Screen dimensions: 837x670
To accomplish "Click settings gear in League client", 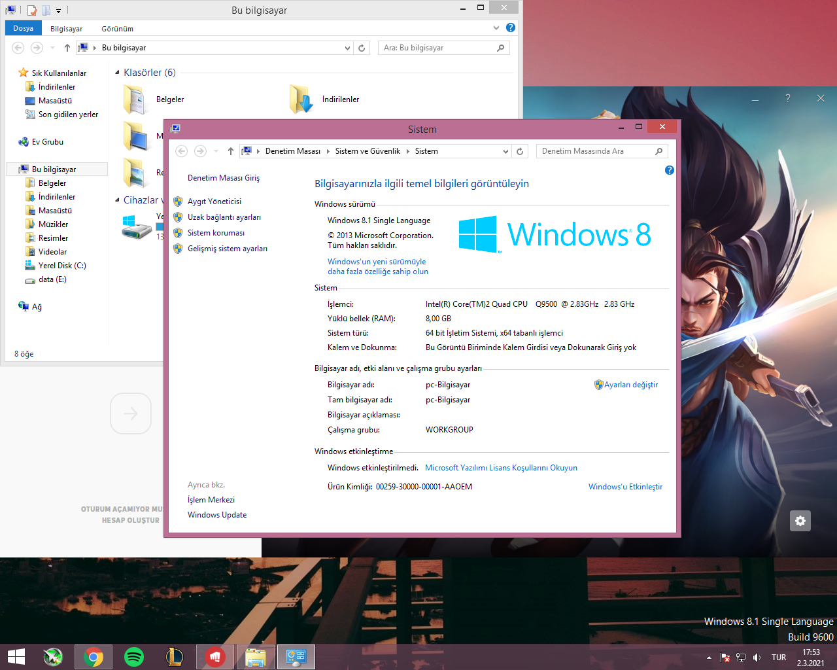I will [800, 521].
